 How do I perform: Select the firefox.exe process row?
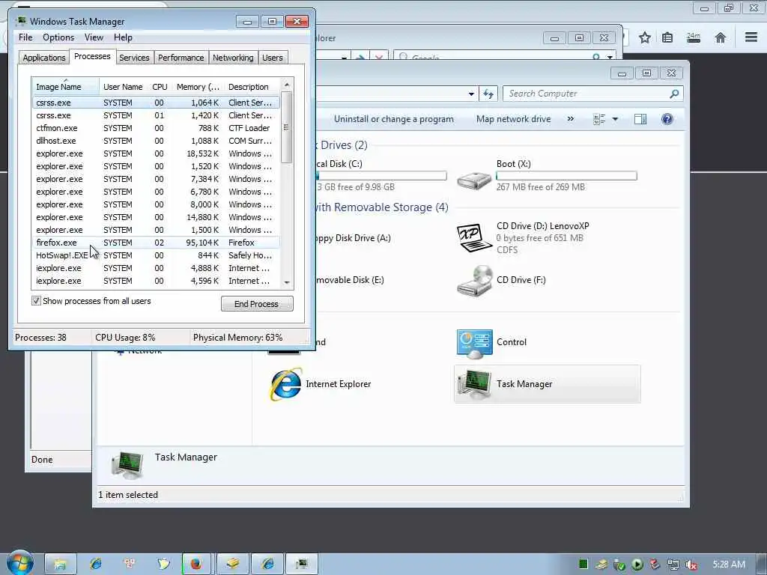coord(156,243)
